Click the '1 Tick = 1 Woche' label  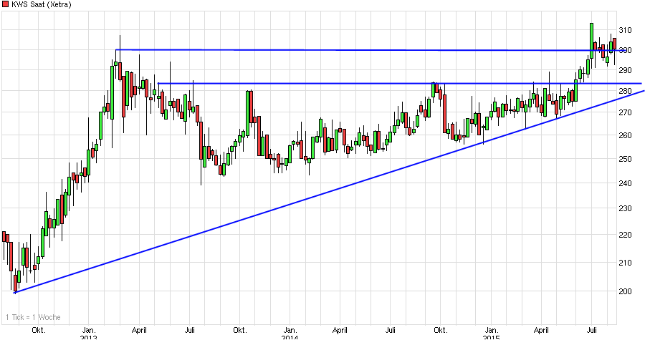tap(33, 317)
